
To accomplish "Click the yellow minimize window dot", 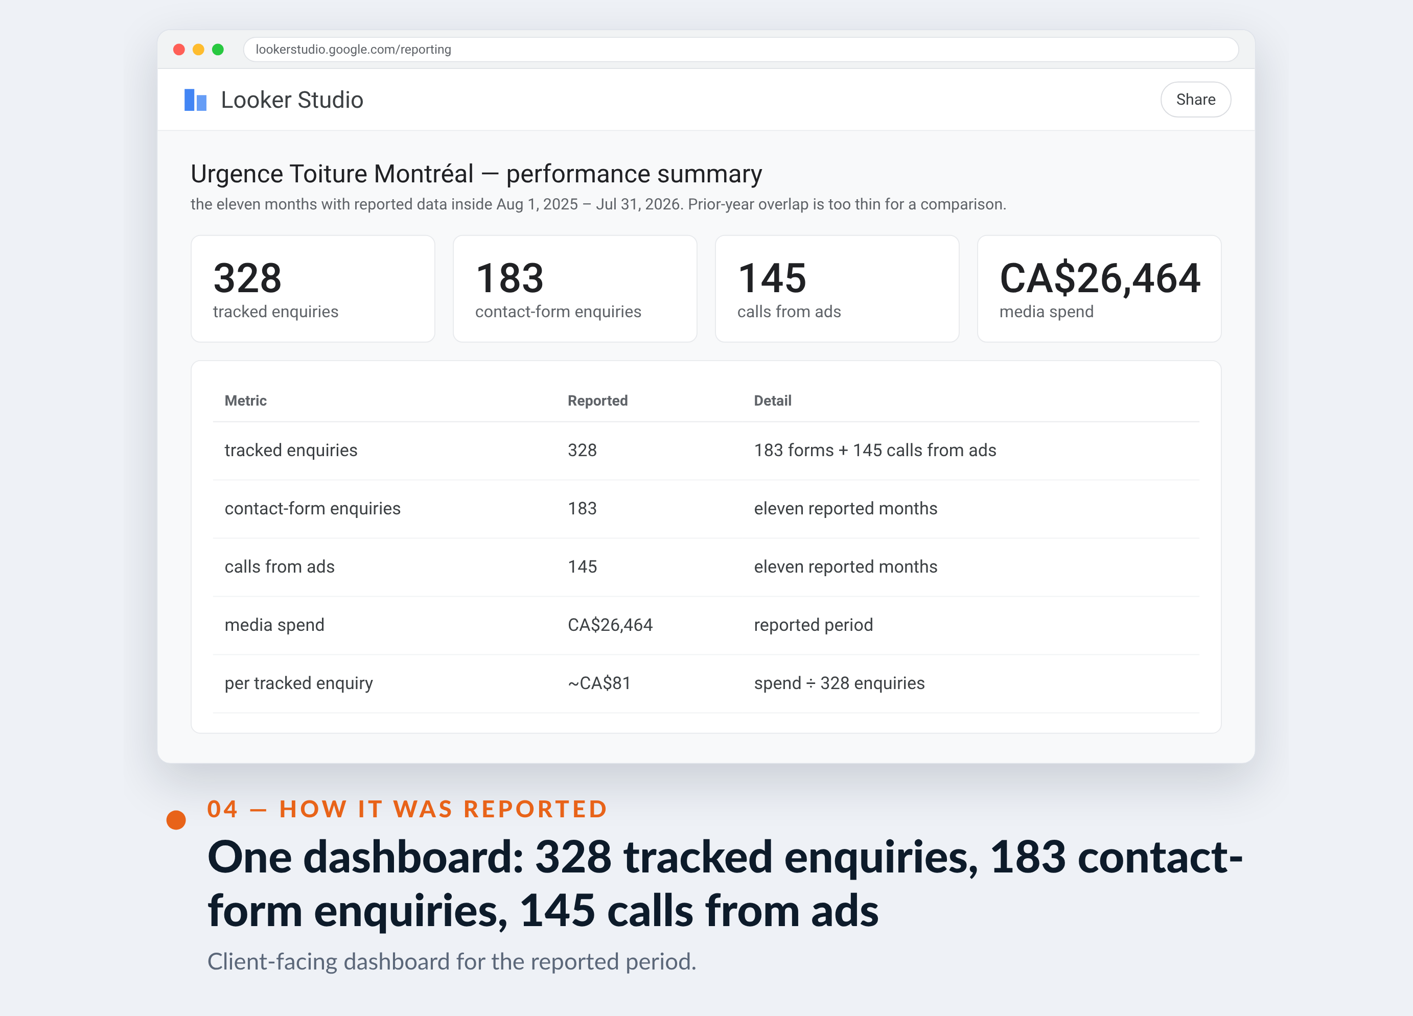I will pos(198,49).
